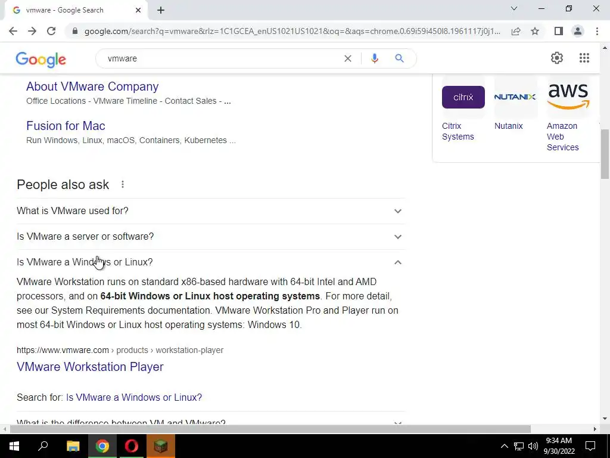Bookmark this page with the star icon
The image size is (610, 458).
coord(535,31)
